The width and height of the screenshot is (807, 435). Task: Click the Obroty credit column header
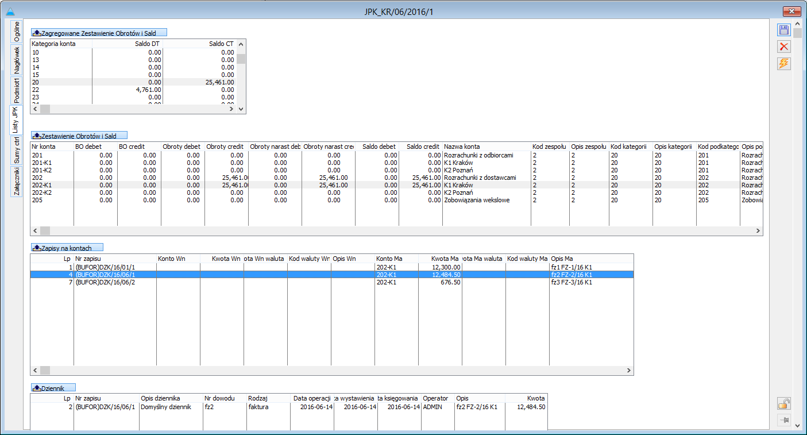click(226, 147)
